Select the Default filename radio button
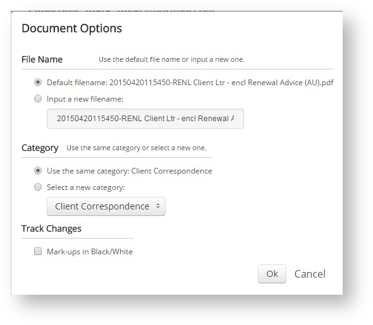This screenshot has height=325, width=373. [38, 83]
